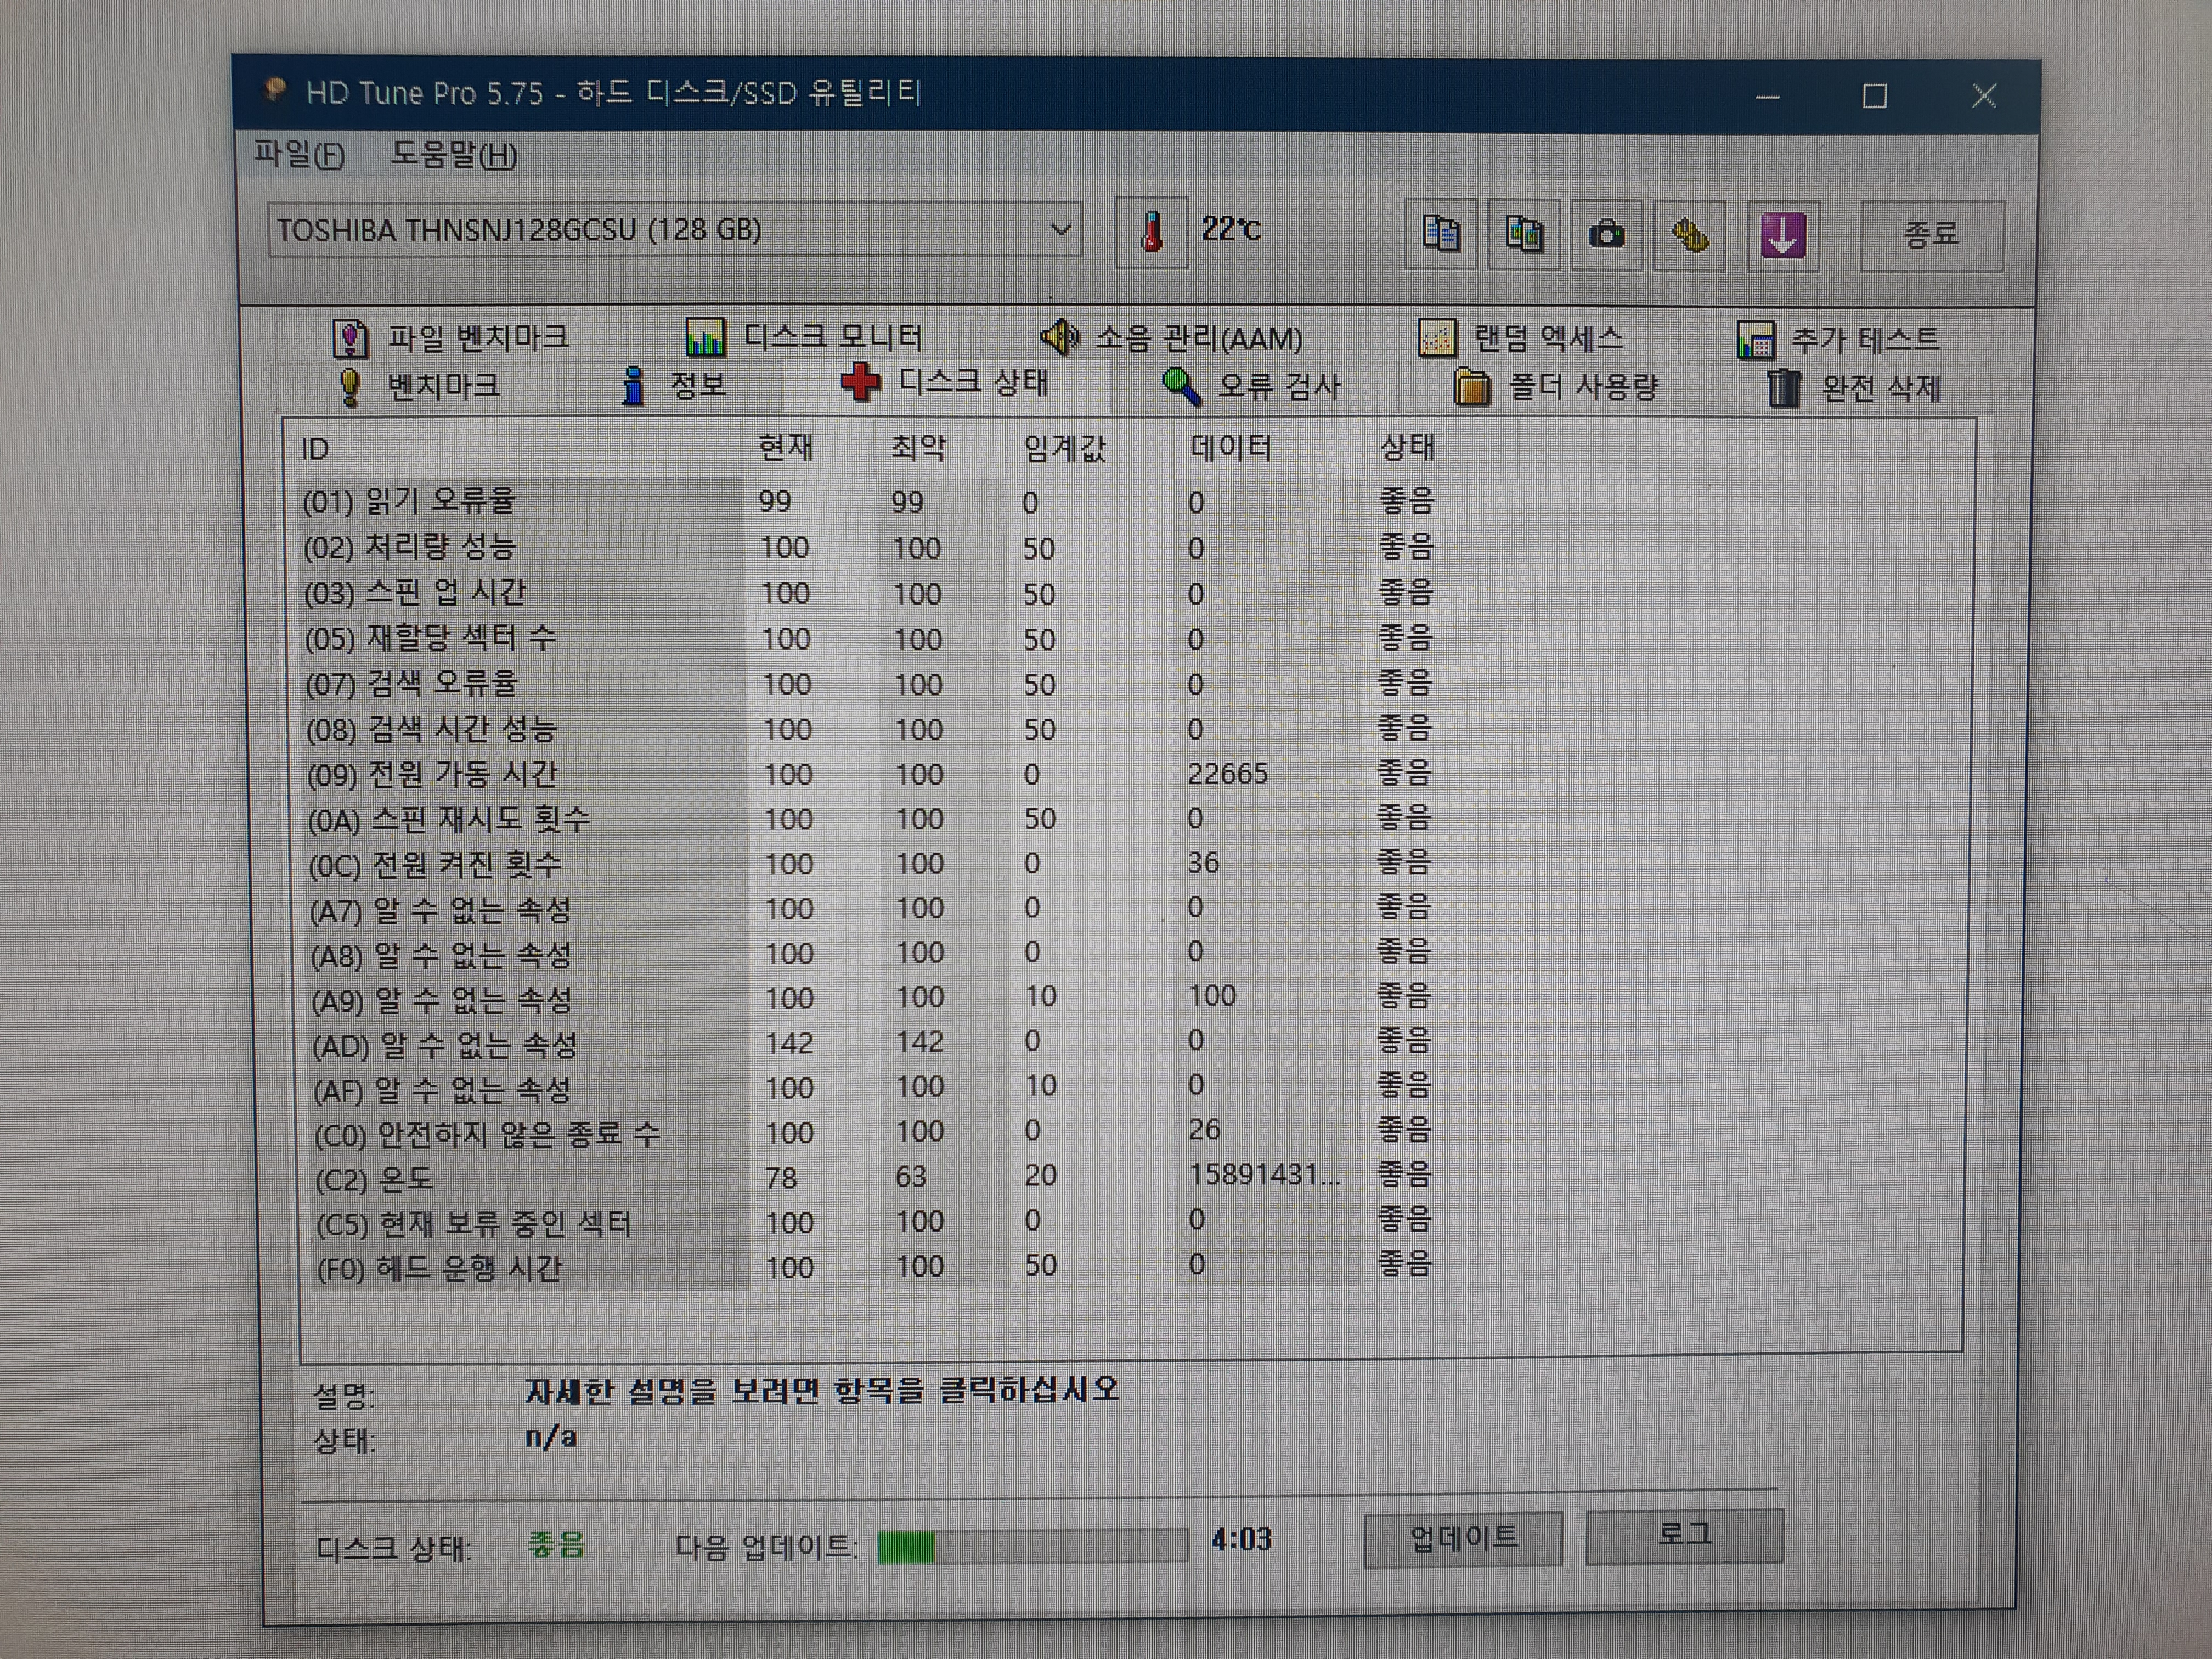Click the 22665 power-on hours data value

[1227, 774]
